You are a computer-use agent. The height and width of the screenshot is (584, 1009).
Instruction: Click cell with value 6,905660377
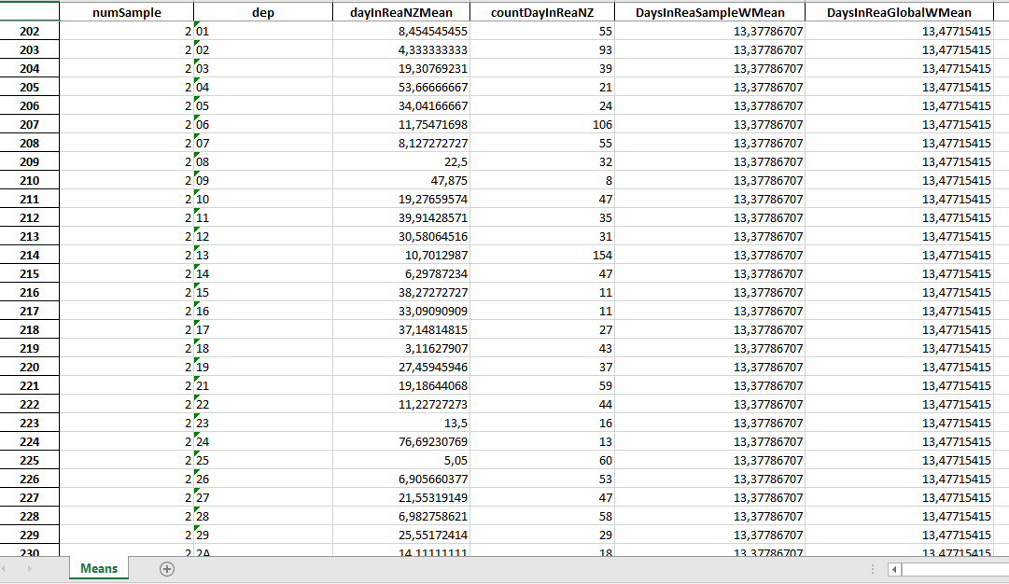click(401, 480)
